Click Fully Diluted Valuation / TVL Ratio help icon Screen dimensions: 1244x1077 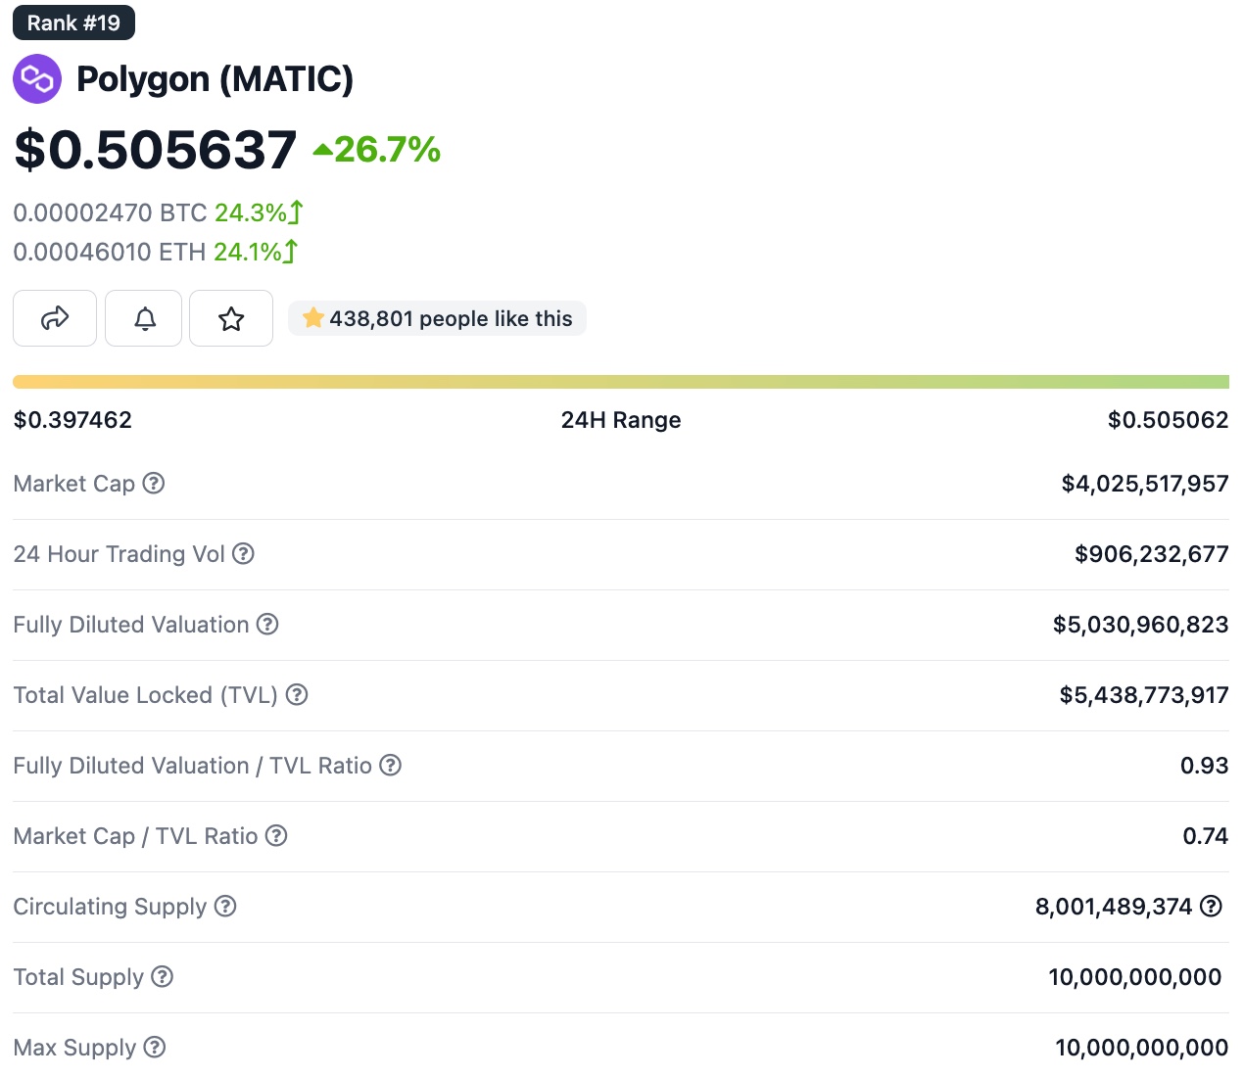coord(390,765)
